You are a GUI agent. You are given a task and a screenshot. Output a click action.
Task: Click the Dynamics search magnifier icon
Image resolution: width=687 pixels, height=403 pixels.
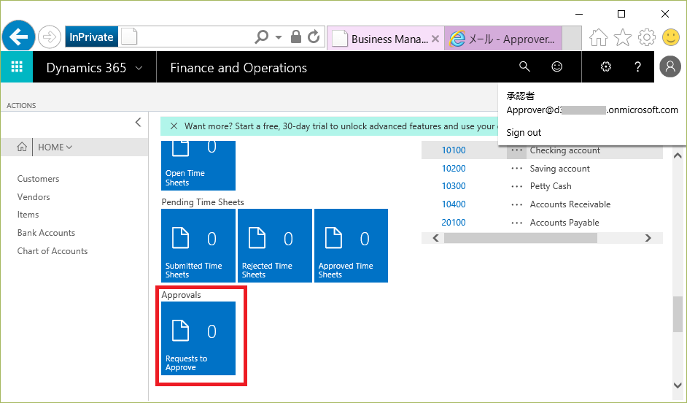(524, 66)
